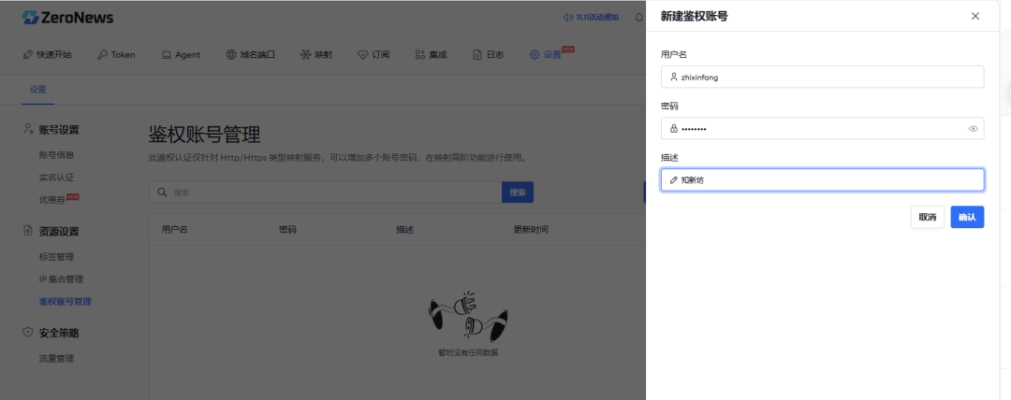
Task: Click the lock icon in password field
Action: pyautogui.click(x=674, y=128)
